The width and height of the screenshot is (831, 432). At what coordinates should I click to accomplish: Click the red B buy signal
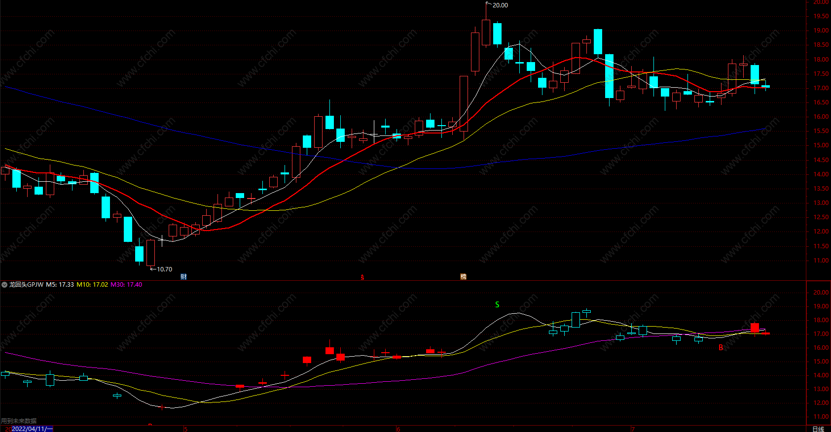[x=721, y=348]
